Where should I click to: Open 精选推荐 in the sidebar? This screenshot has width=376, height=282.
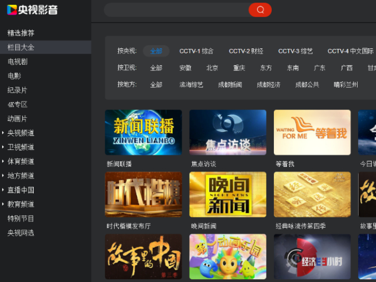coord(21,33)
